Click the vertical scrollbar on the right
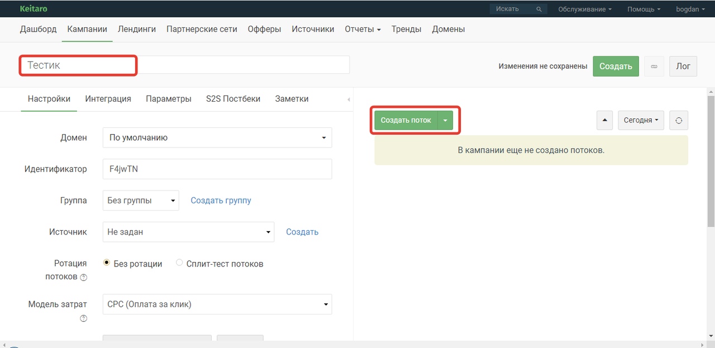 click(x=711, y=161)
